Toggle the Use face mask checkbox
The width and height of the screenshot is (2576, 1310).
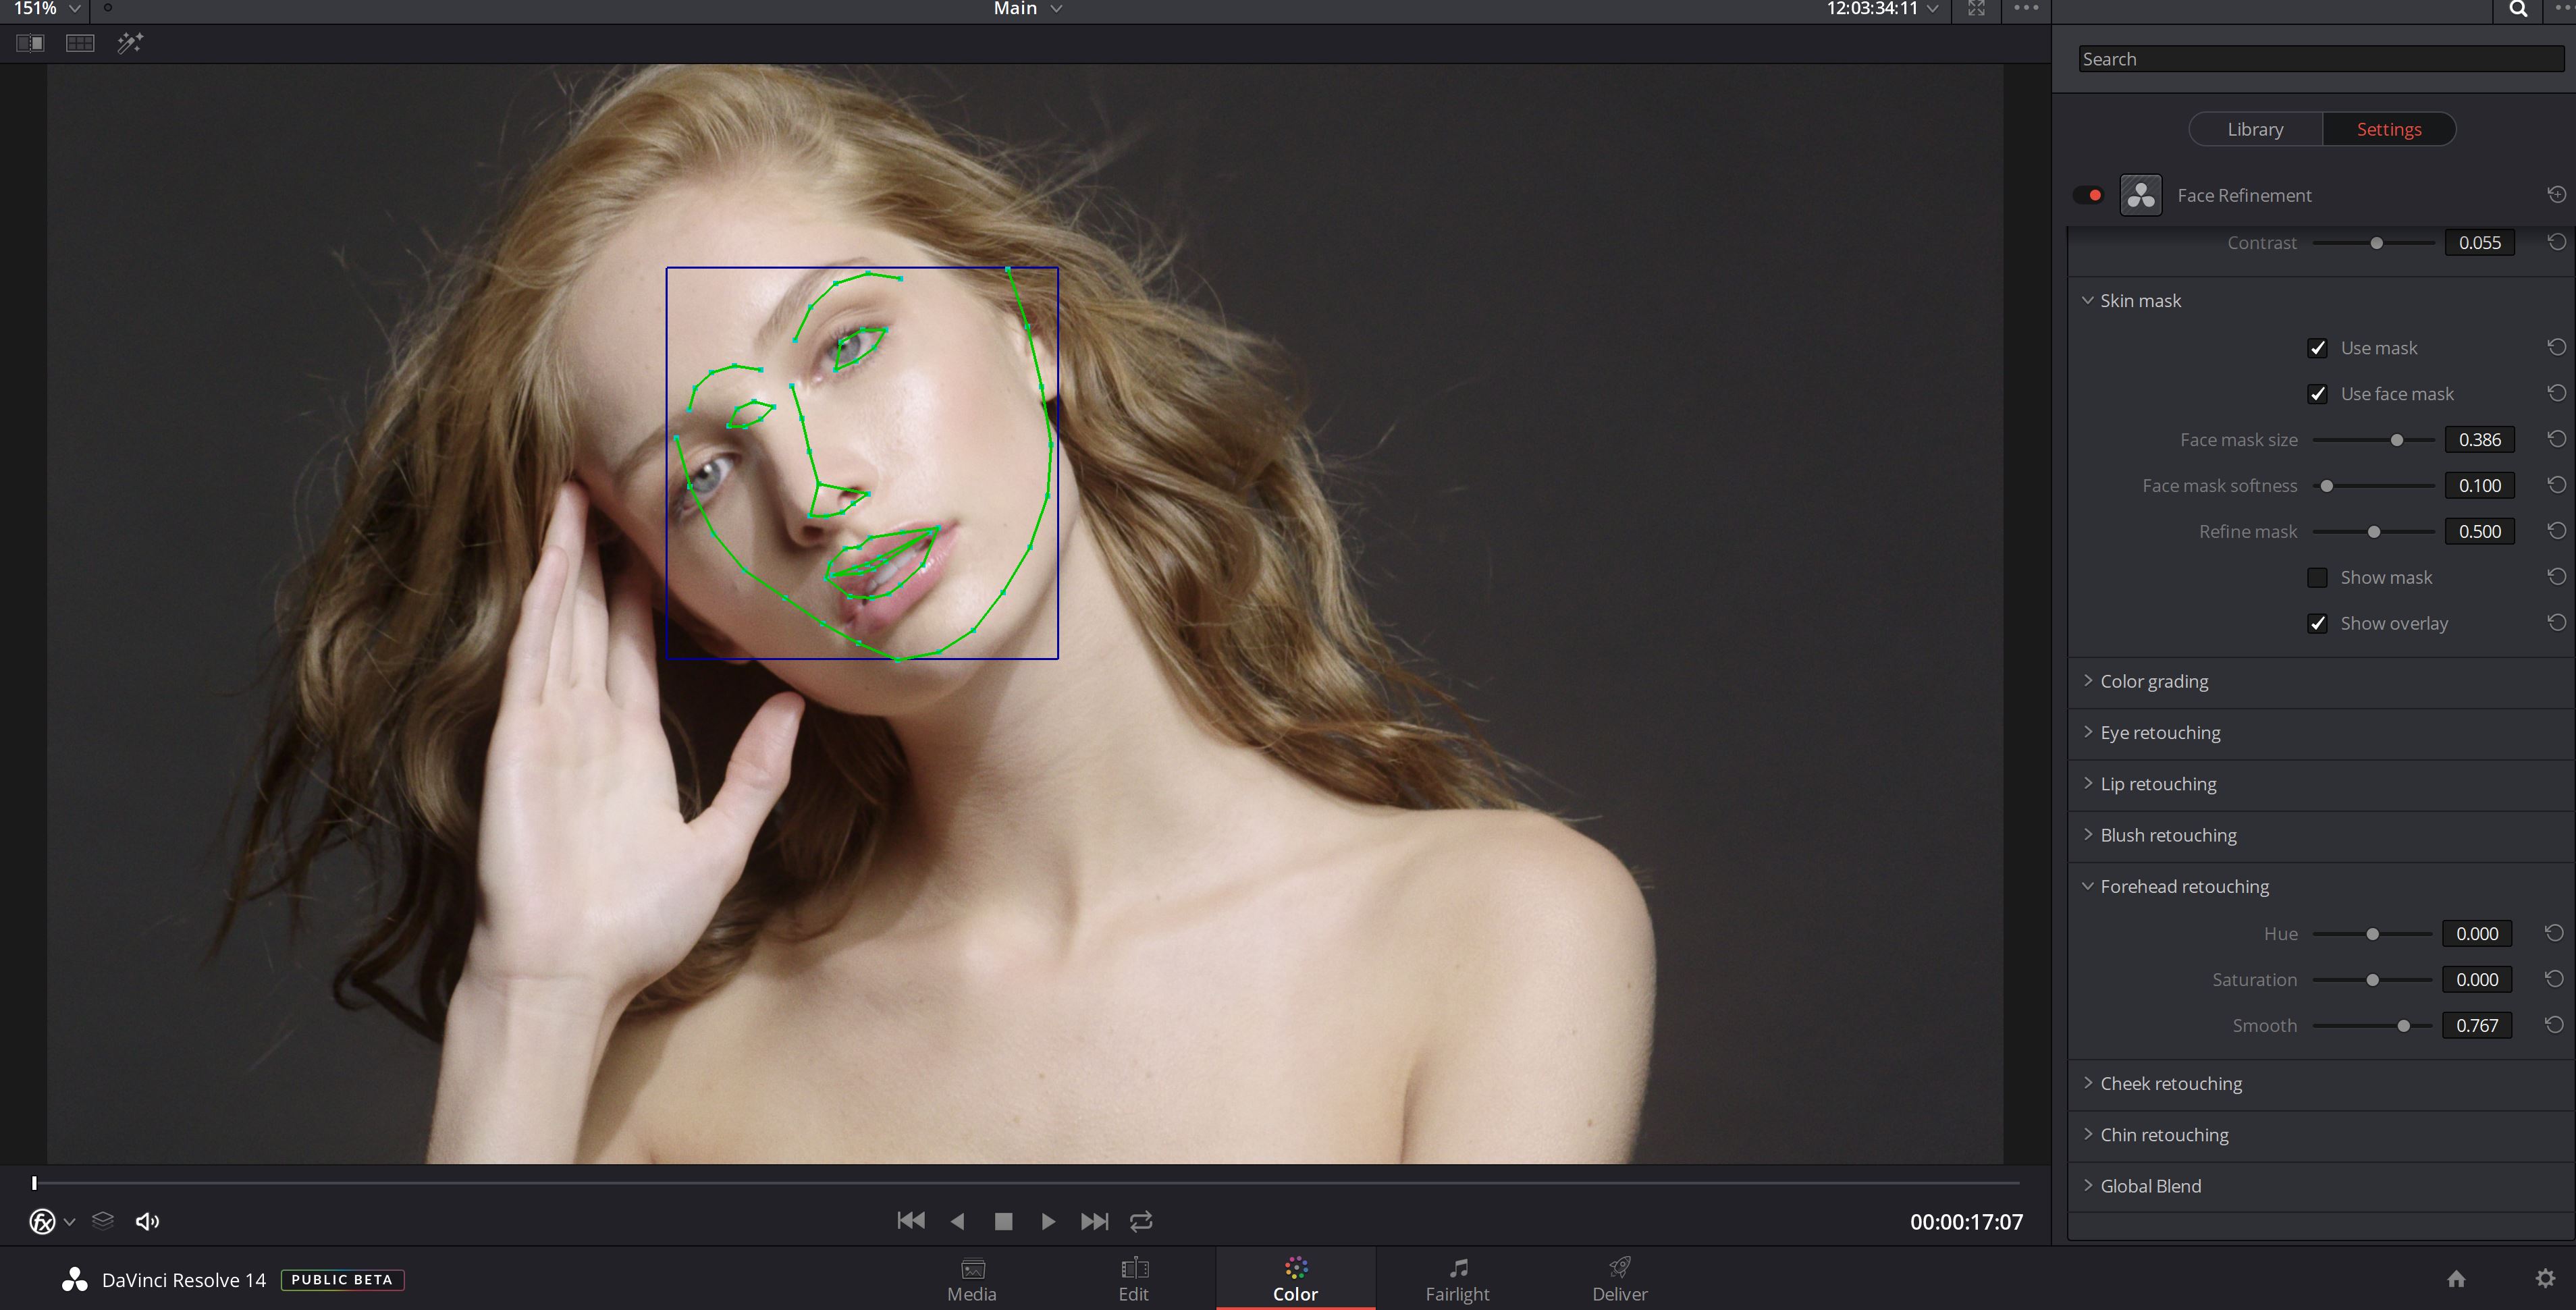click(2317, 393)
